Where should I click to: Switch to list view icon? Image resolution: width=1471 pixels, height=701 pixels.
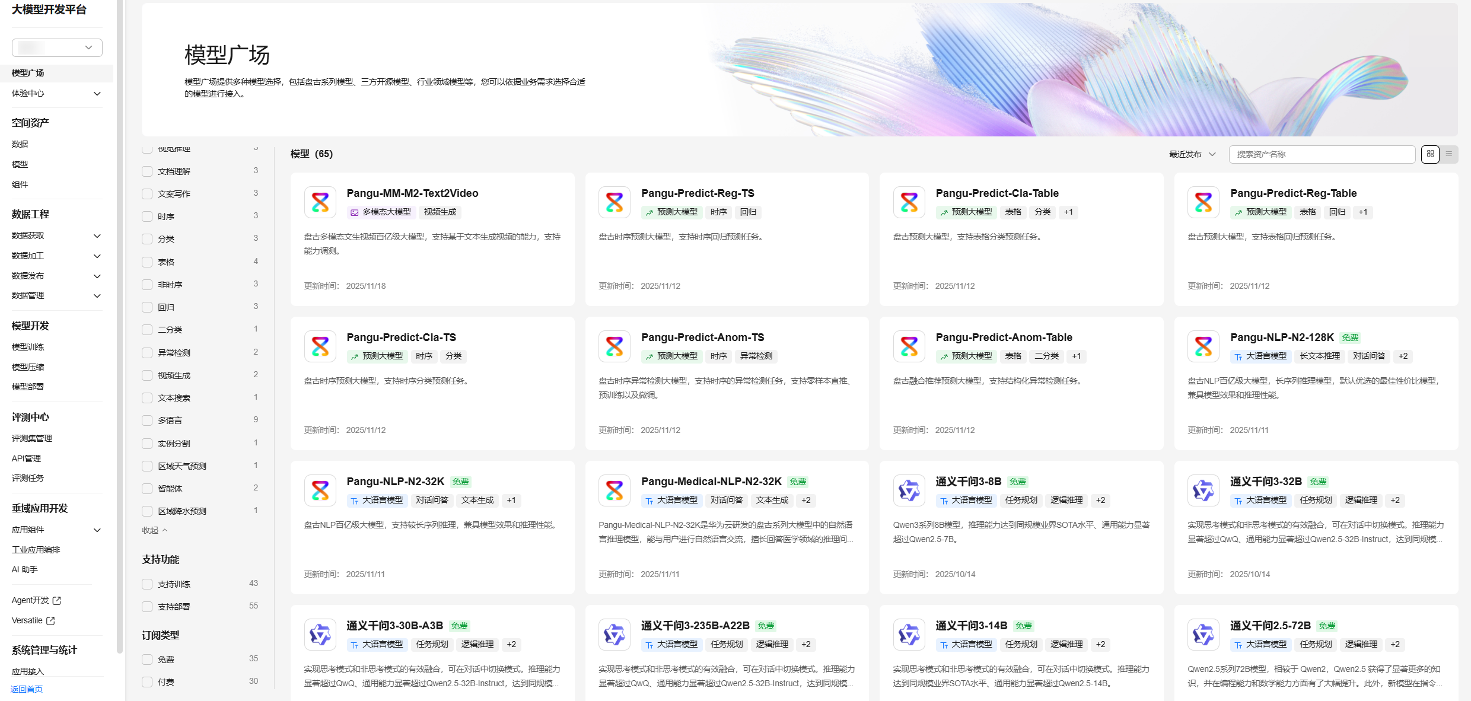1449,154
